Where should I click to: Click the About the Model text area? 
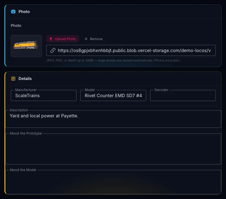click(113, 182)
